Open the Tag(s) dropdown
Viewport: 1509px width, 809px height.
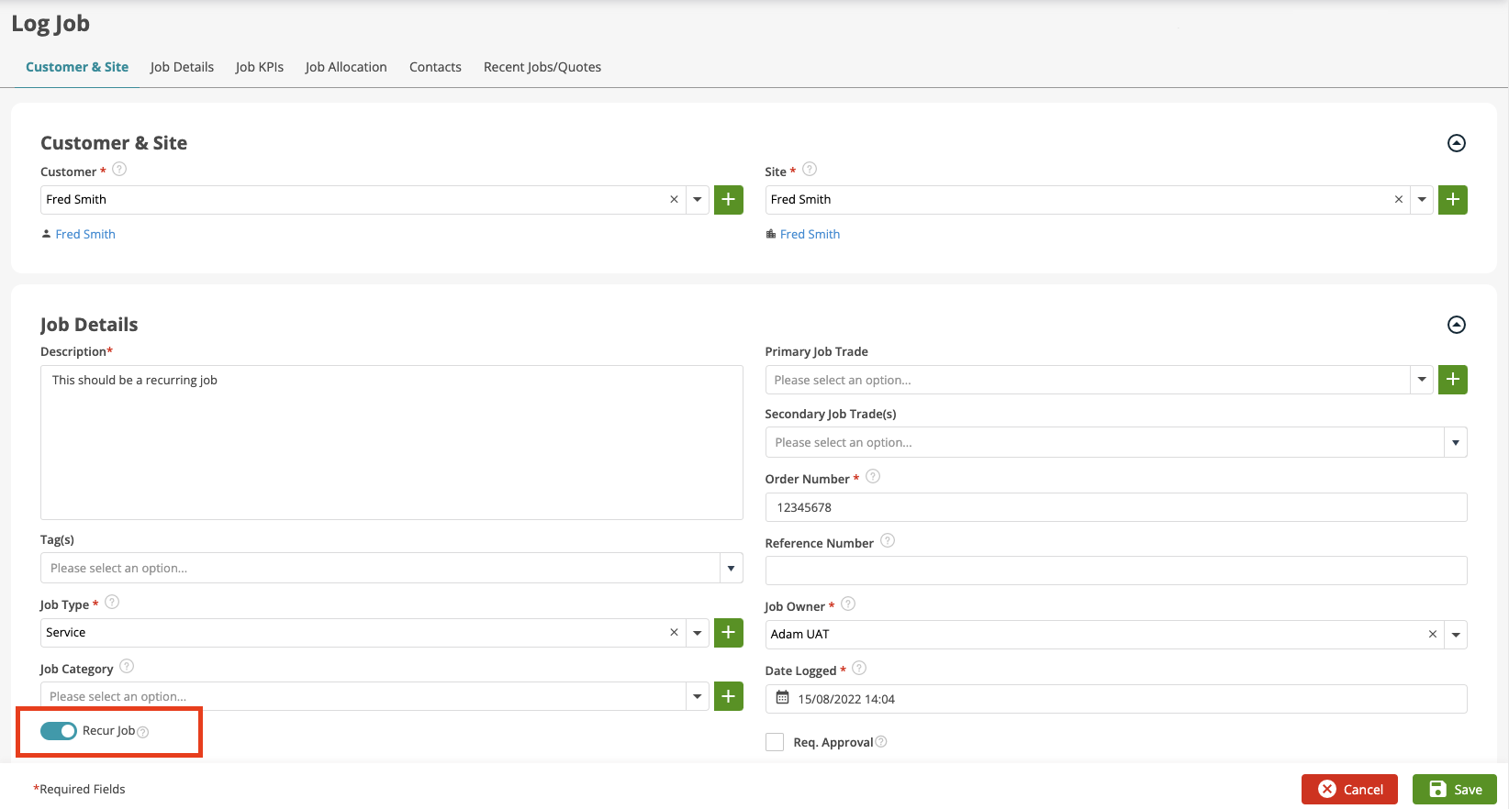click(731, 568)
